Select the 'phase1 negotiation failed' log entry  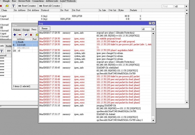pos(95,50)
